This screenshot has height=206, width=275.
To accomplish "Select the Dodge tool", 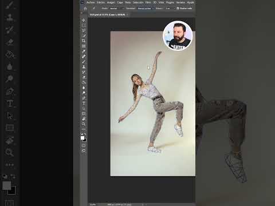I will pyautogui.click(x=84, y=93).
